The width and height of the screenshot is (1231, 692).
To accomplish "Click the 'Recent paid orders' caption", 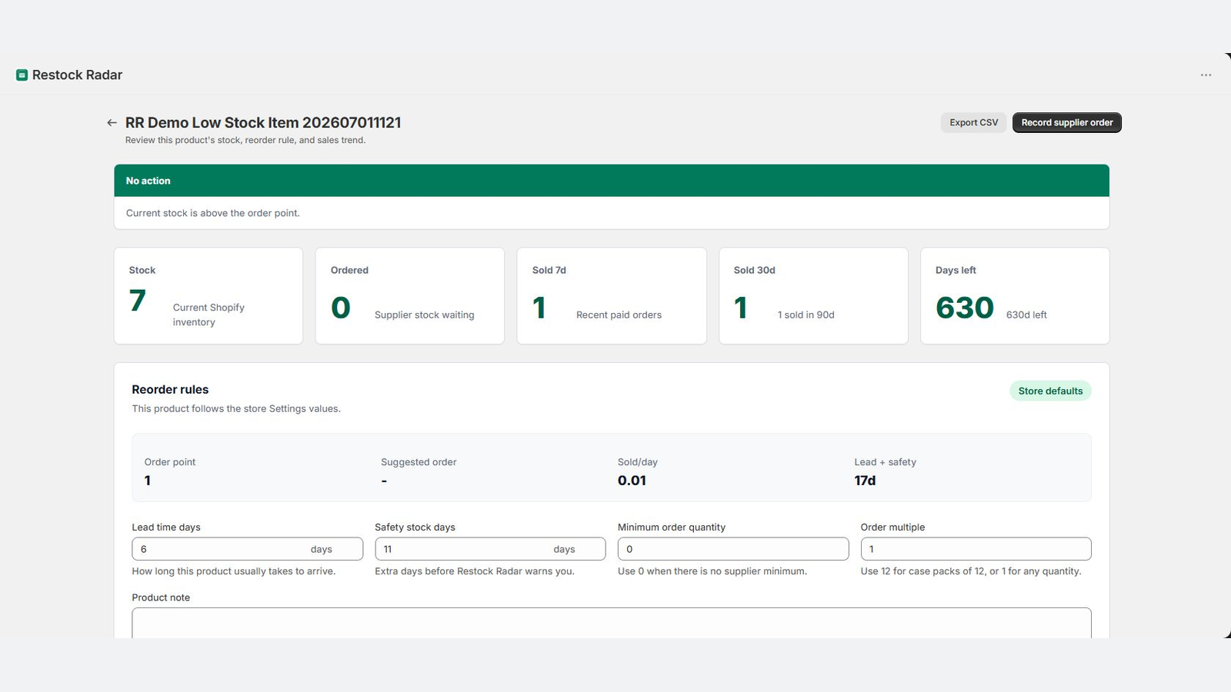I will [x=619, y=314].
